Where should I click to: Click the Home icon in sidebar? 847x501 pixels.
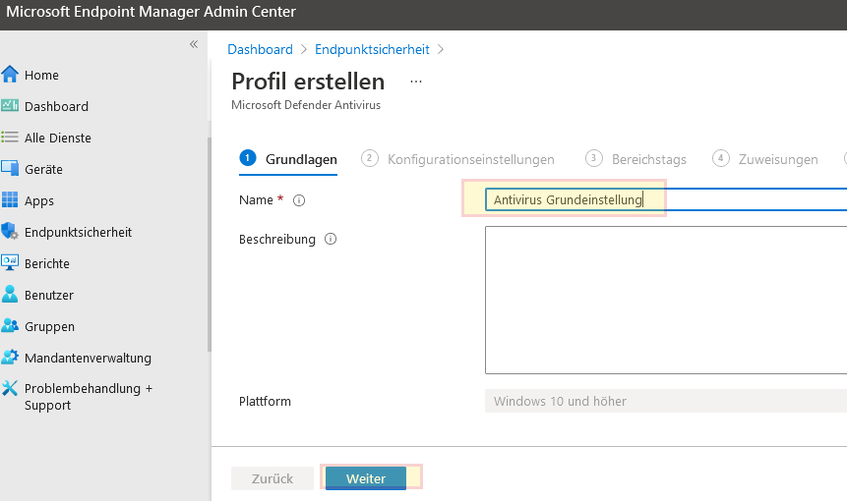click(11, 75)
